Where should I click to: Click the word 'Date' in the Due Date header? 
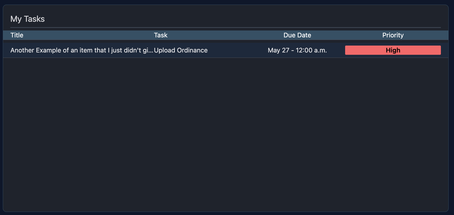click(304, 35)
